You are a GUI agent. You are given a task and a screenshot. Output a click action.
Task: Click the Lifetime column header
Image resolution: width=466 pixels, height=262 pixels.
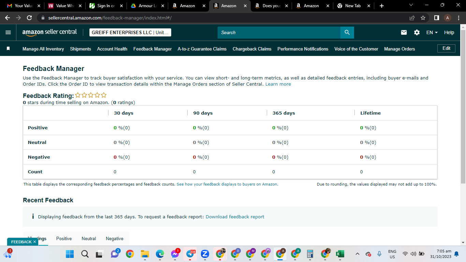(x=370, y=113)
